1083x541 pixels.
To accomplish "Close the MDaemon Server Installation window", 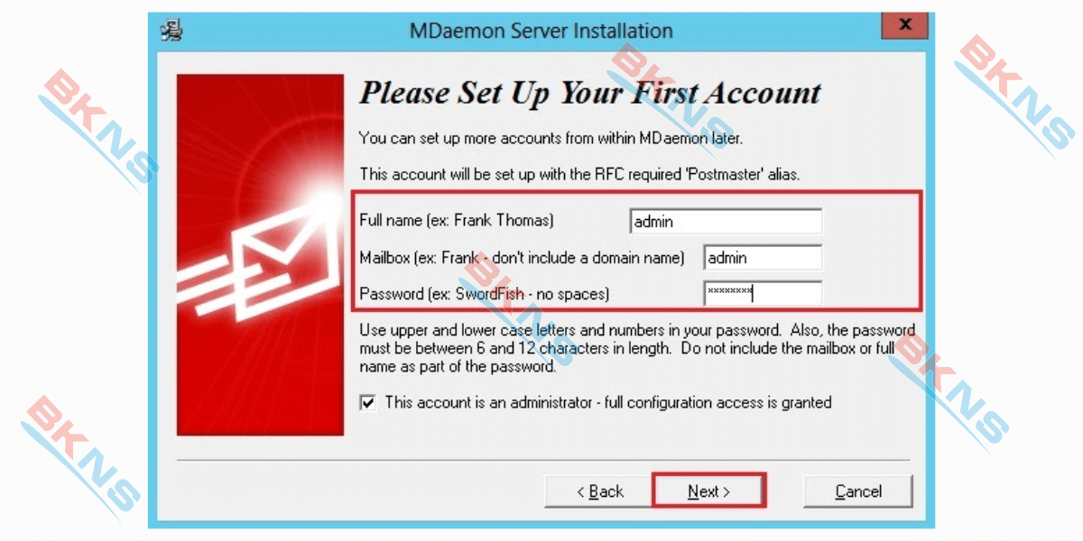I will pyautogui.click(x=905, y=25).
